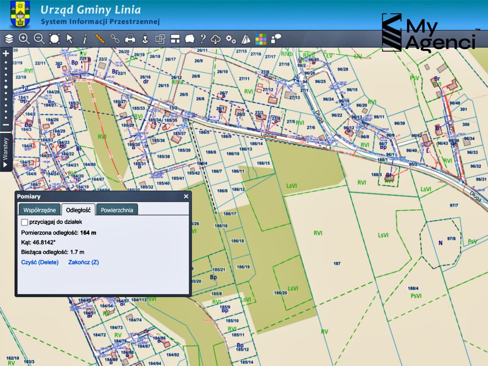Switch to the Powierzchnia tab
Image resolution: width=488 pixels, height=366 pixels.
pos(117,210)
